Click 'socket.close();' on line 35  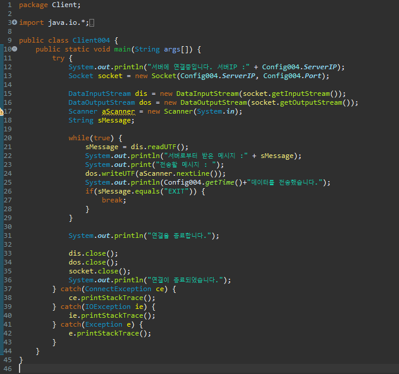(x=99, y=271)
